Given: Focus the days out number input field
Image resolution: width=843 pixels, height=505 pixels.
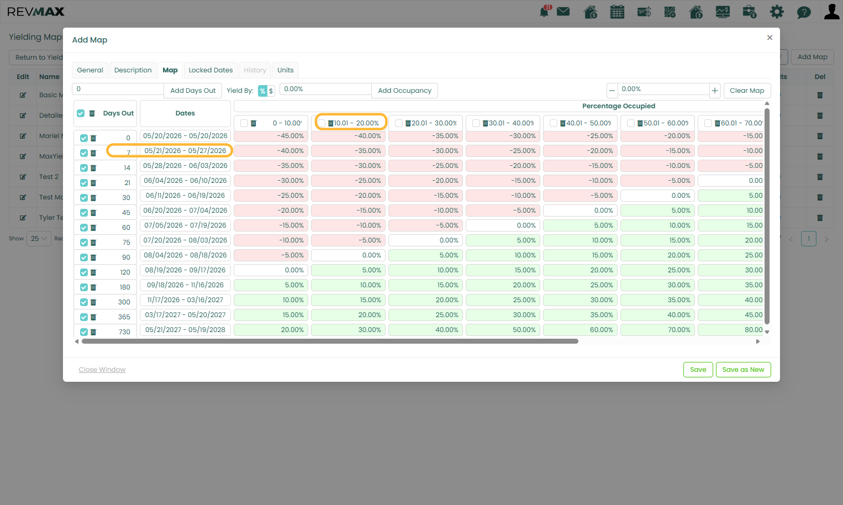Looking at the screenshot, I should [x=118, y=89].
